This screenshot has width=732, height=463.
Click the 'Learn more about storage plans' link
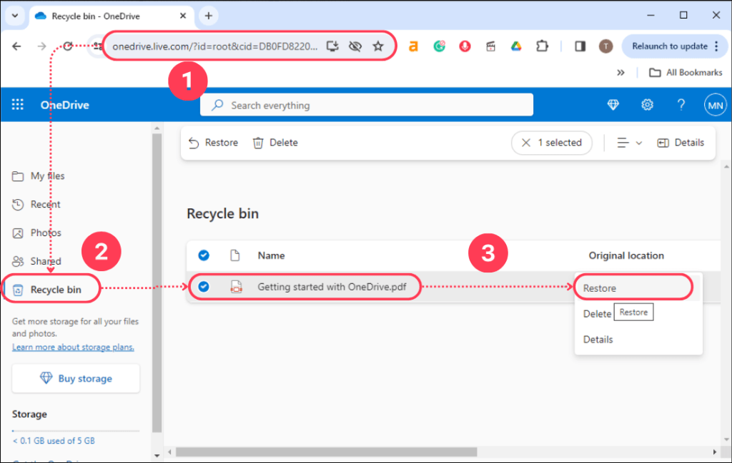[x=73, y=347]
